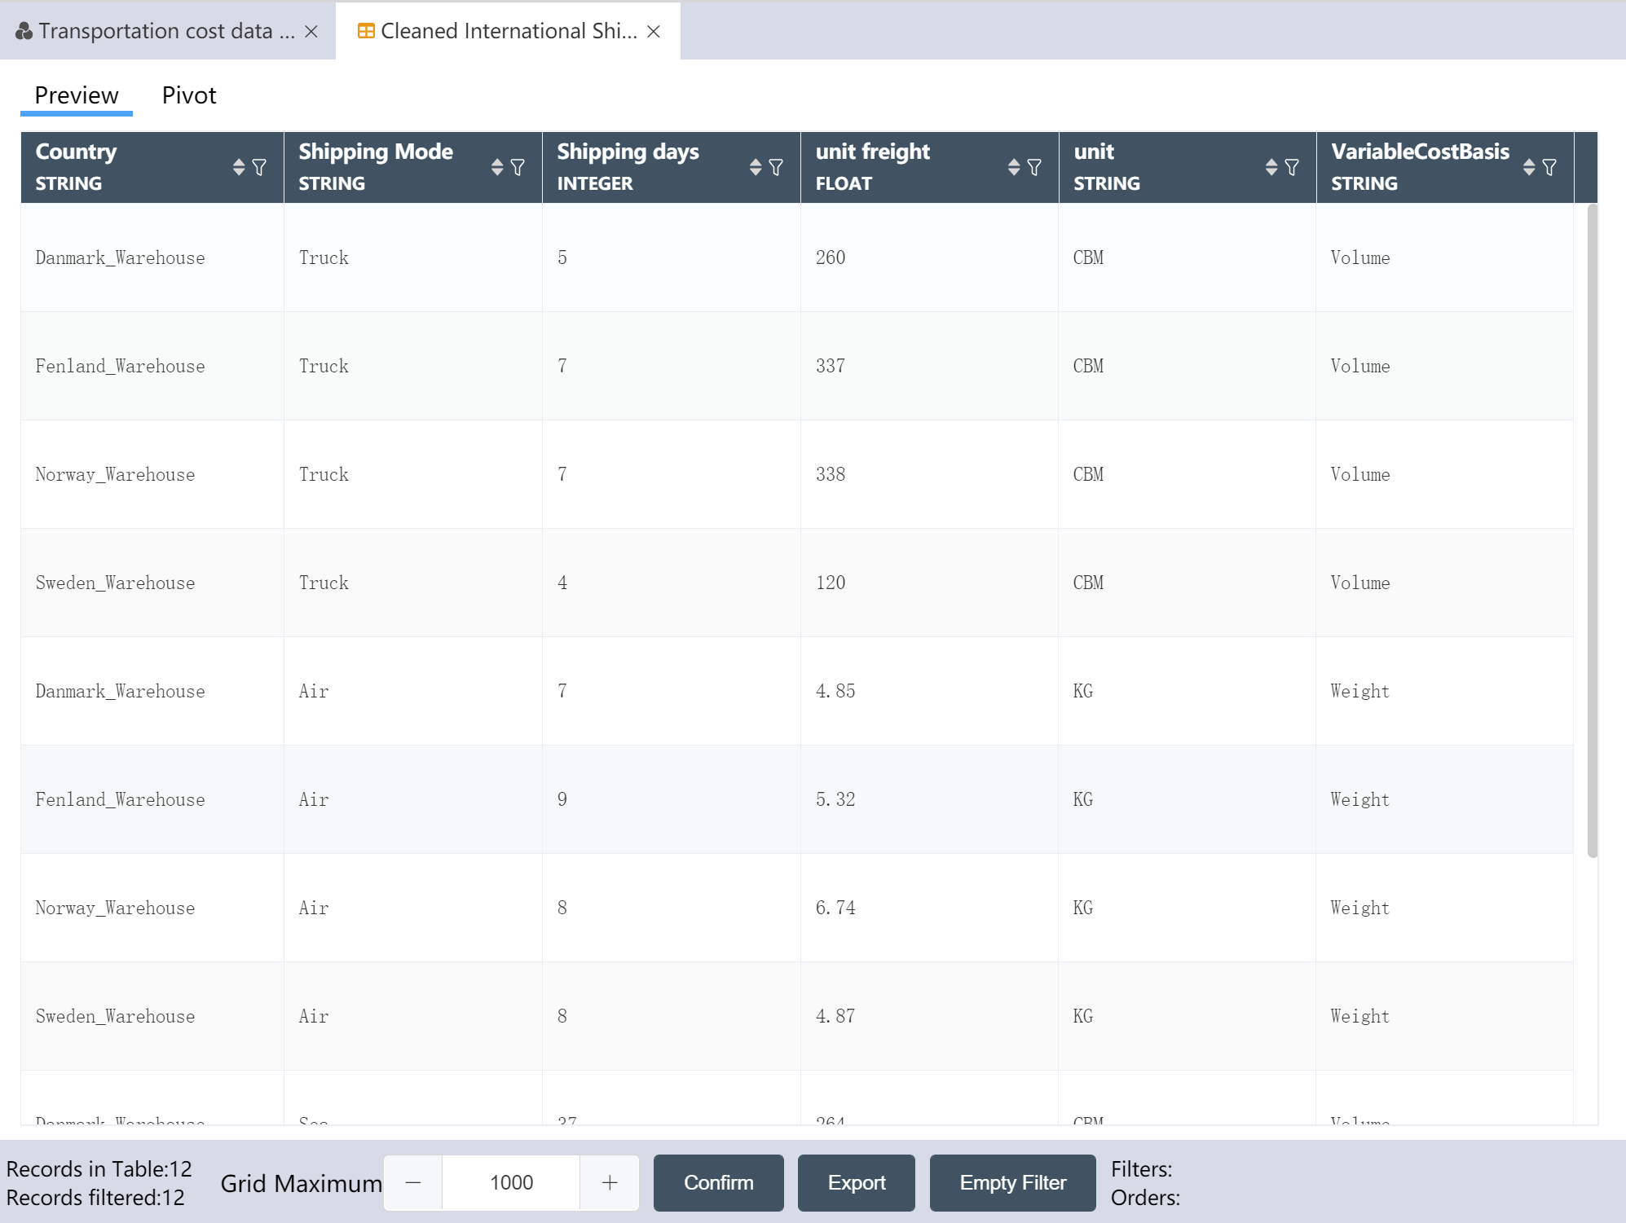This screenshot has width=1626, height=1223.
Task: Select Sweden_Warehouse cell in Truck row
Action: click(x=152, y=583)
